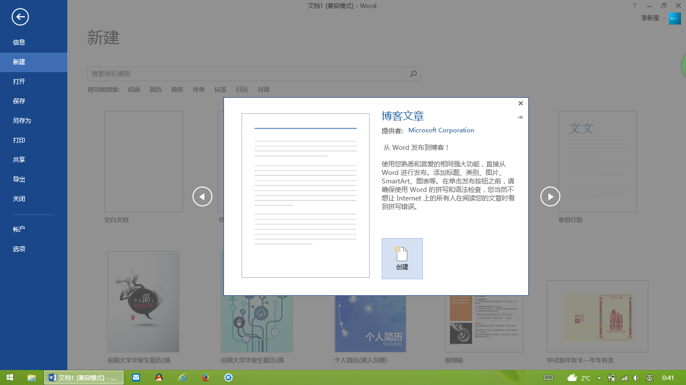Open the volume speaker tray icon
This screenshot has height=385, width=686.
pos(636,378)
